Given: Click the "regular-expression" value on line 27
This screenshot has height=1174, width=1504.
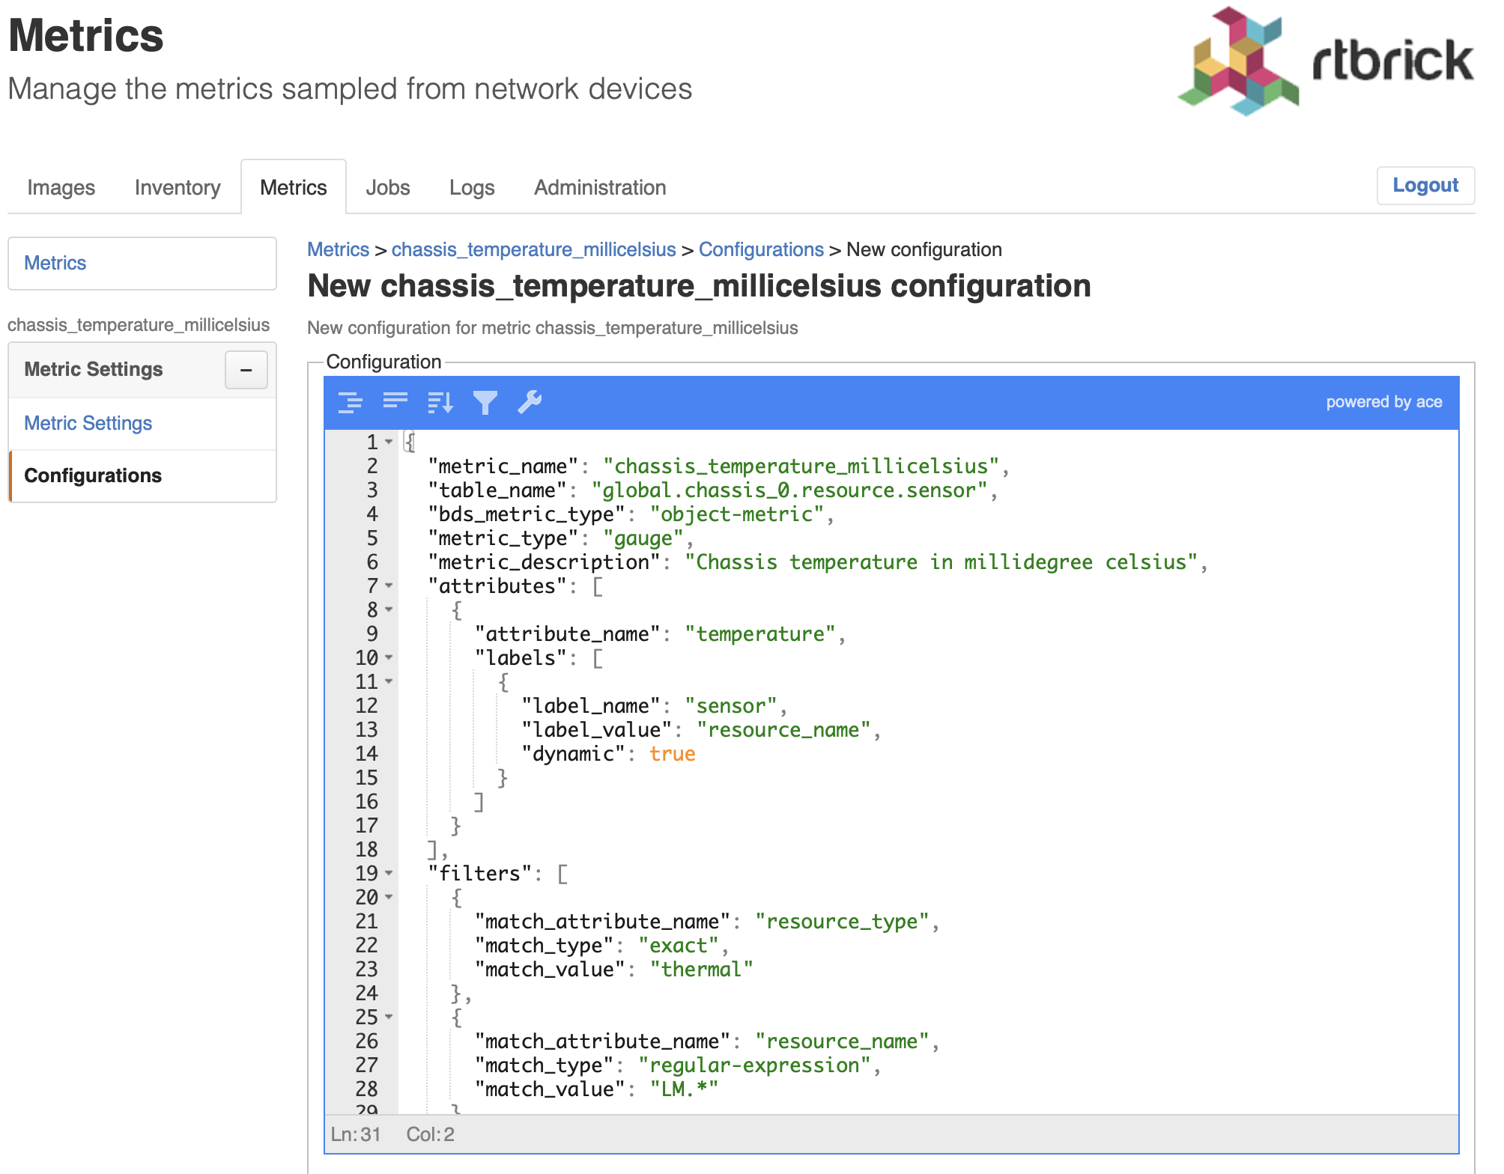Looking at the screenshot, I should click(x=755, y=1065).
